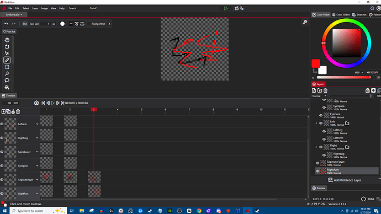
Task: Toggle the Pixel perfect checkbox
Action: 89,24
